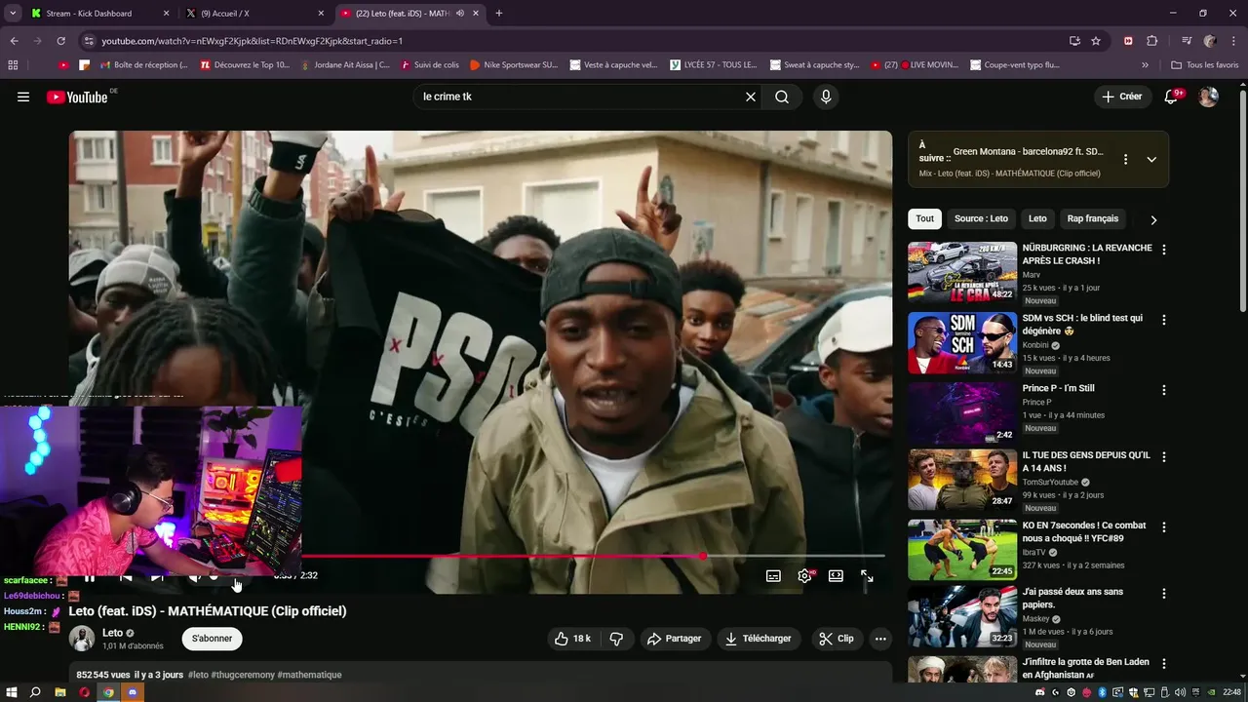Open IL TUE DES GENS video thumbnail
This screenshot has height=702, width=1248.
click(962, 480)
